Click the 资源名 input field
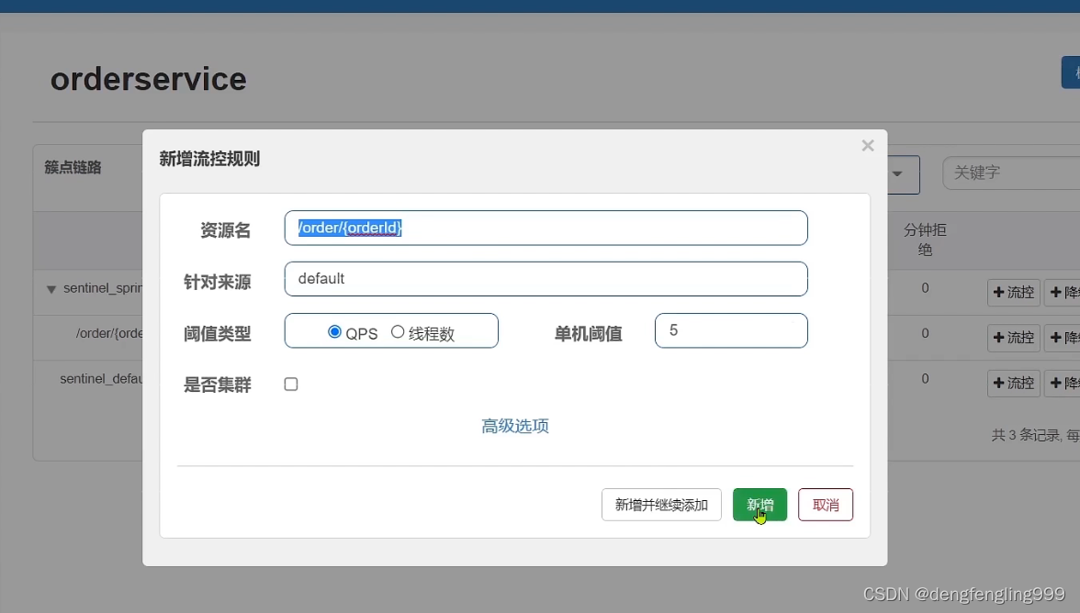The width and height of the screenshot is (1080, 613). [x=546, y=228]
